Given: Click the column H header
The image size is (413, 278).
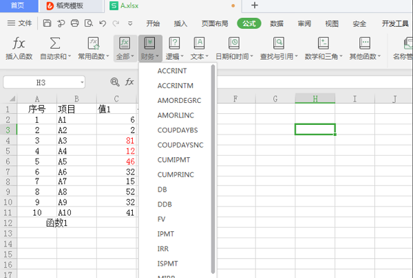Looking at the screenshot, I should coord(315,99).
